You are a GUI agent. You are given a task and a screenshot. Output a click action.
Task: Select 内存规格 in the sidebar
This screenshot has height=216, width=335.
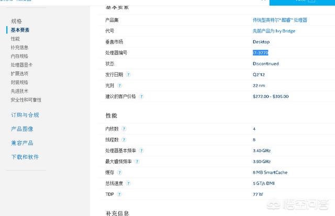coord(19,56)
